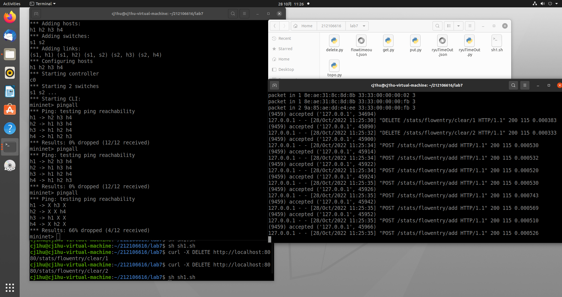This screenshot has height=297, width=562.
Task: Launch LibreOffice Writer from the dock
Action: (10, 91)
